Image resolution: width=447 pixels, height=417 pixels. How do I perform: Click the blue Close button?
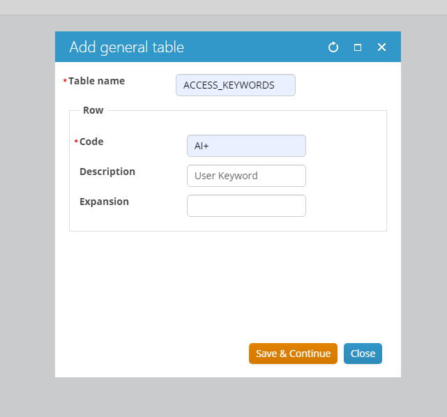click(x=363, y=354)
